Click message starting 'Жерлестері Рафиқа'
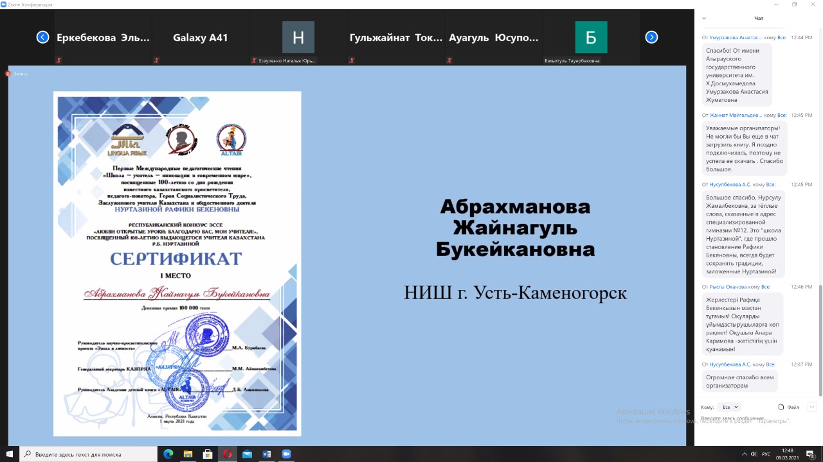 tap(742, 323)
